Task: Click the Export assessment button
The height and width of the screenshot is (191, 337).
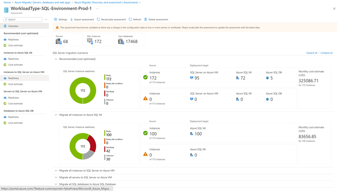Action: (x=82, y=19)
